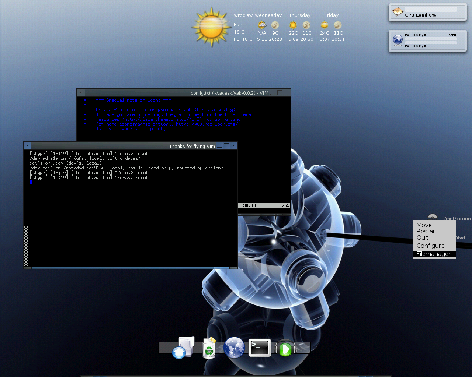This screenshot has height=377, width=472.
Task: Open the home folder dock icon
Action: (x=183, y=348)
